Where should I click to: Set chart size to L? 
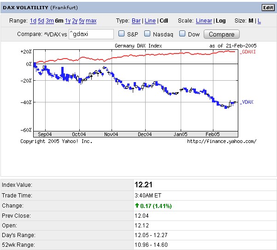(259, 21)
